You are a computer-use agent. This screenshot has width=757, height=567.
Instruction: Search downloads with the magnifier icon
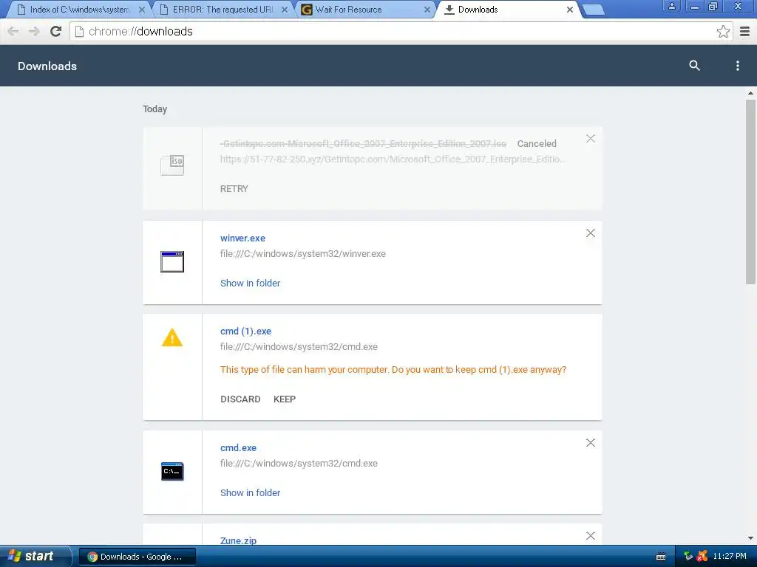click(x=694, y=66)
